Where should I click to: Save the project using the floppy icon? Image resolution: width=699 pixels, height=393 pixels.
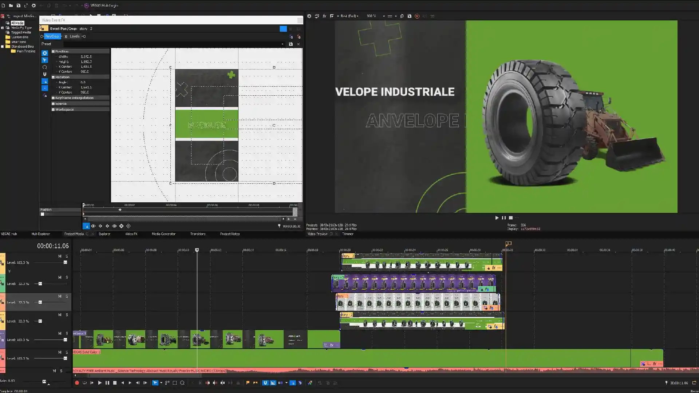[18, 5]
